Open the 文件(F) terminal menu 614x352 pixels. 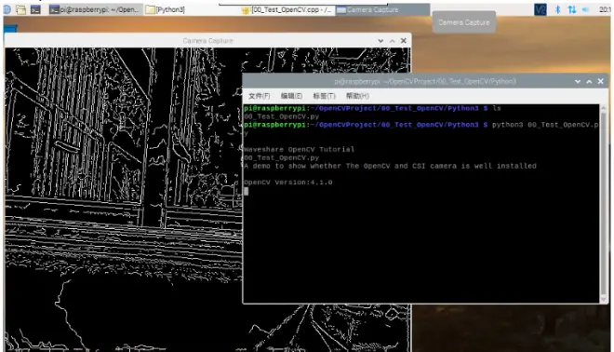click(260, 96)
